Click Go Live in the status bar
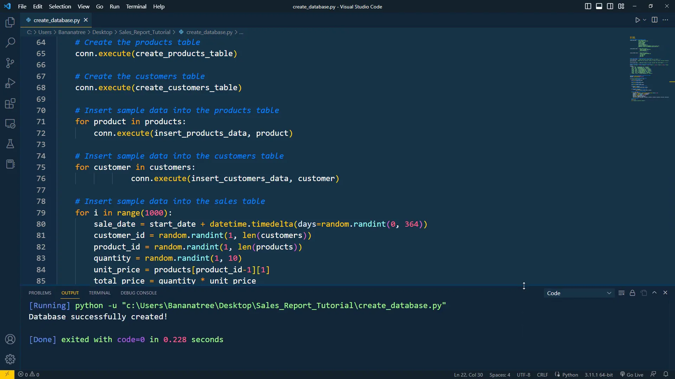This screenshot has width=675, height=379. click(631, 374)
